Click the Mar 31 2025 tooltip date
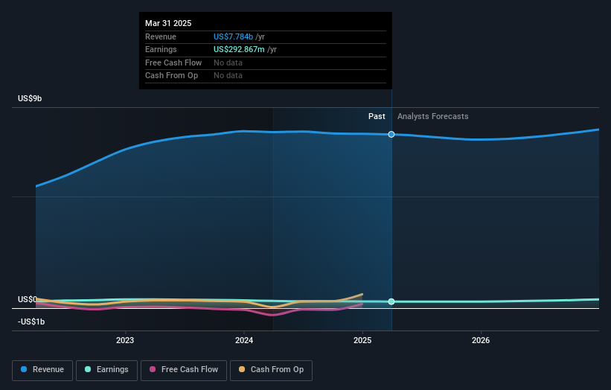The height and width of the screenshot is (390, 611). 168,23
